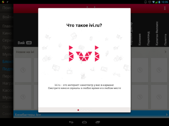
Task: Tap the Android home navigation button
Action: (x=84, y=122)
